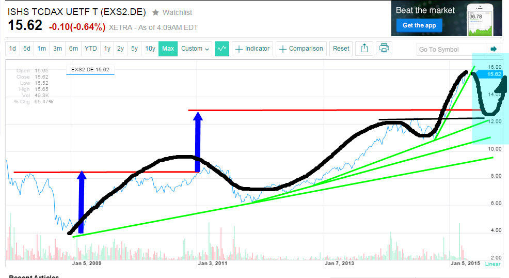Select the Max time range

tap(168, 49)
